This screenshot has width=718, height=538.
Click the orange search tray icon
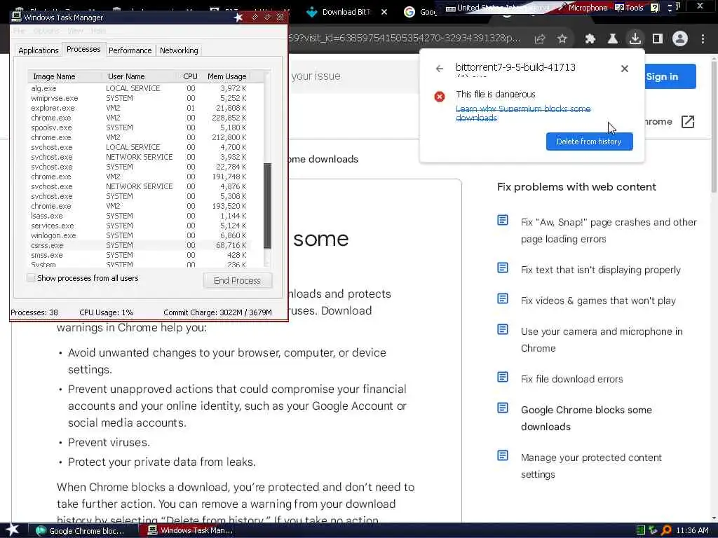[x=666, y=530]
